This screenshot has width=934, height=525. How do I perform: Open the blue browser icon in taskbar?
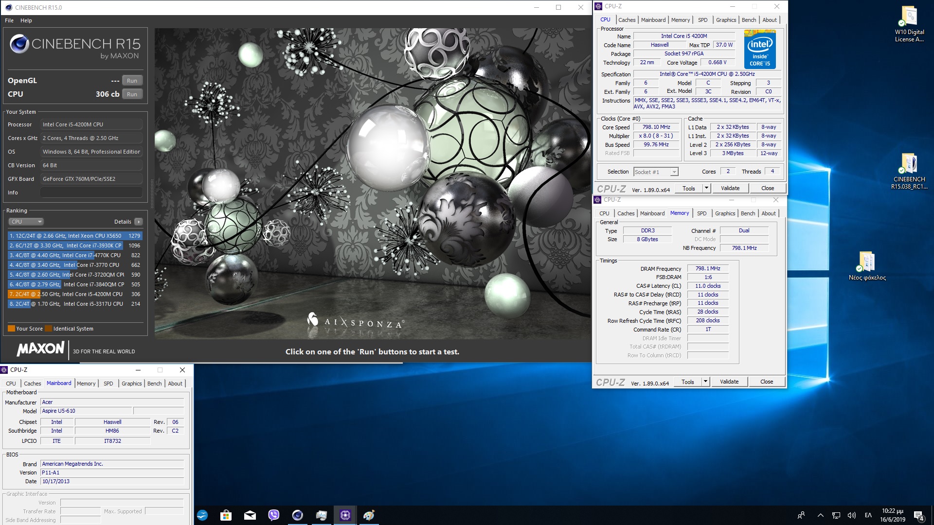pyautogui.click(x=202, y=515)
